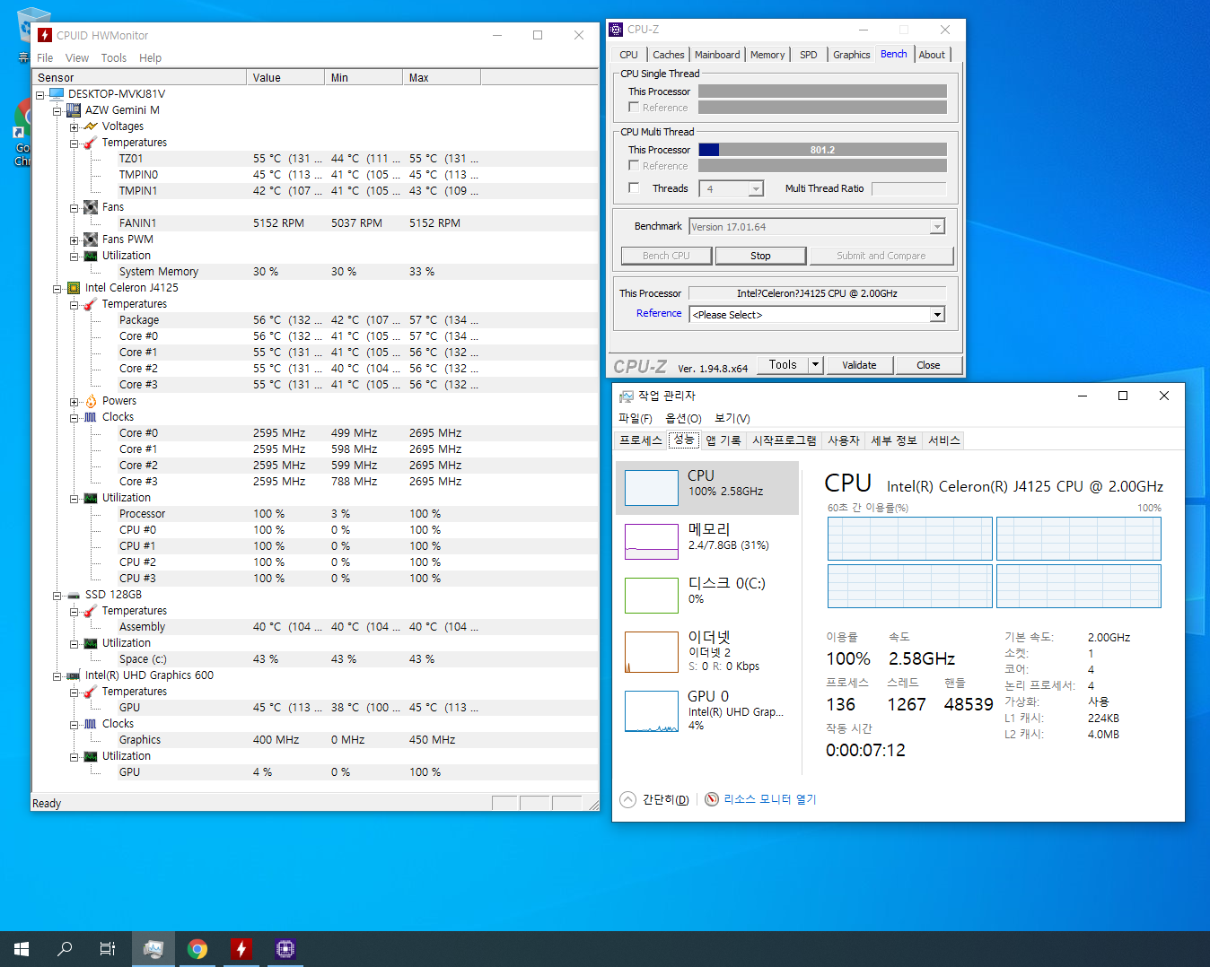1210x967 pixels.
Task: Click the HWMonitor window title icon
Action: tap(45, 35)
